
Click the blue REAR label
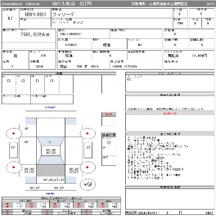pos(50,193)
